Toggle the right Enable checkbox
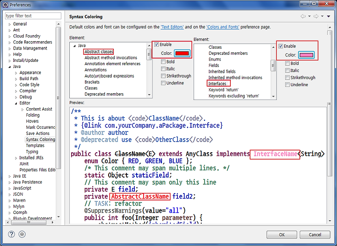Image resolution: width=337 pixels, height=246 pixels. pos(280,46)
